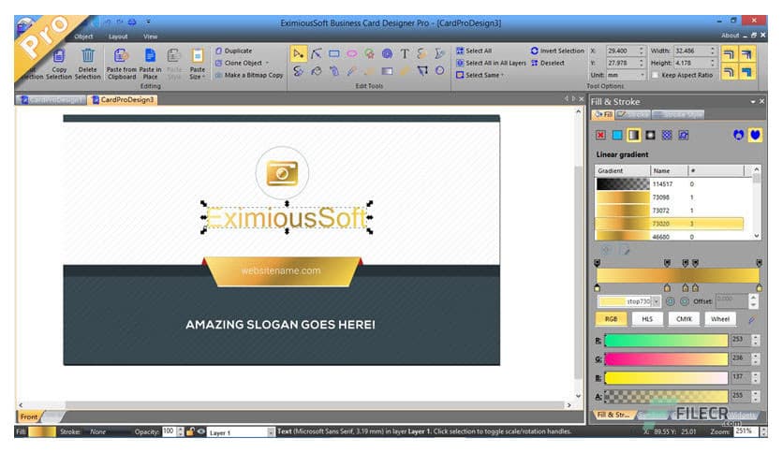Screen dimensions: 783x453
Task: Toggle the layer visibility eye icon
Action: click(200, 431)
